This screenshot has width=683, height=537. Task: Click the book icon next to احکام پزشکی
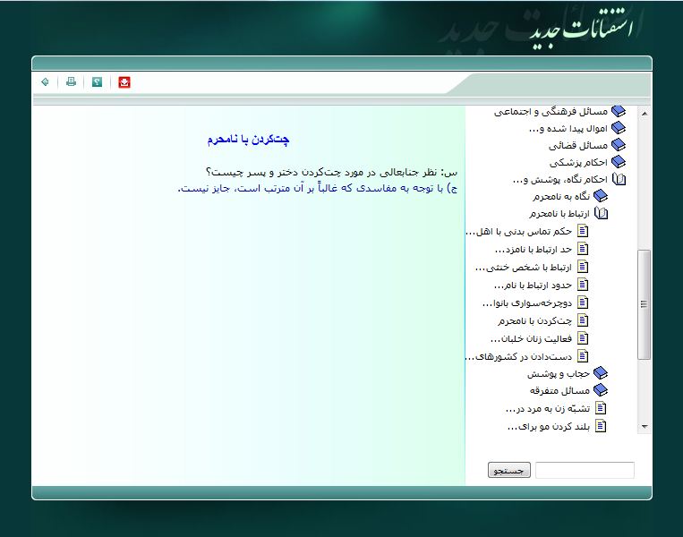(x=619, y=162)
